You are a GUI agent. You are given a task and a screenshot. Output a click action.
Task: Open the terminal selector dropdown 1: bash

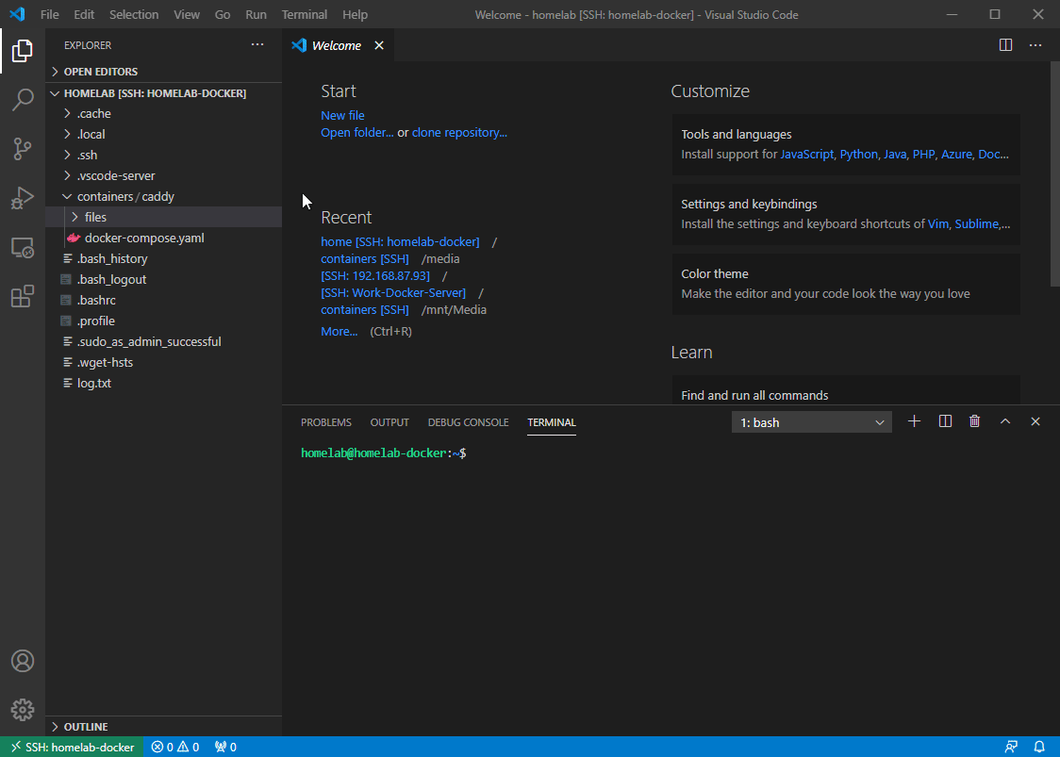(811, 422)
